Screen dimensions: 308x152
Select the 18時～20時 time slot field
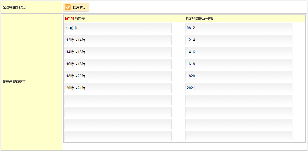[118, 76]
